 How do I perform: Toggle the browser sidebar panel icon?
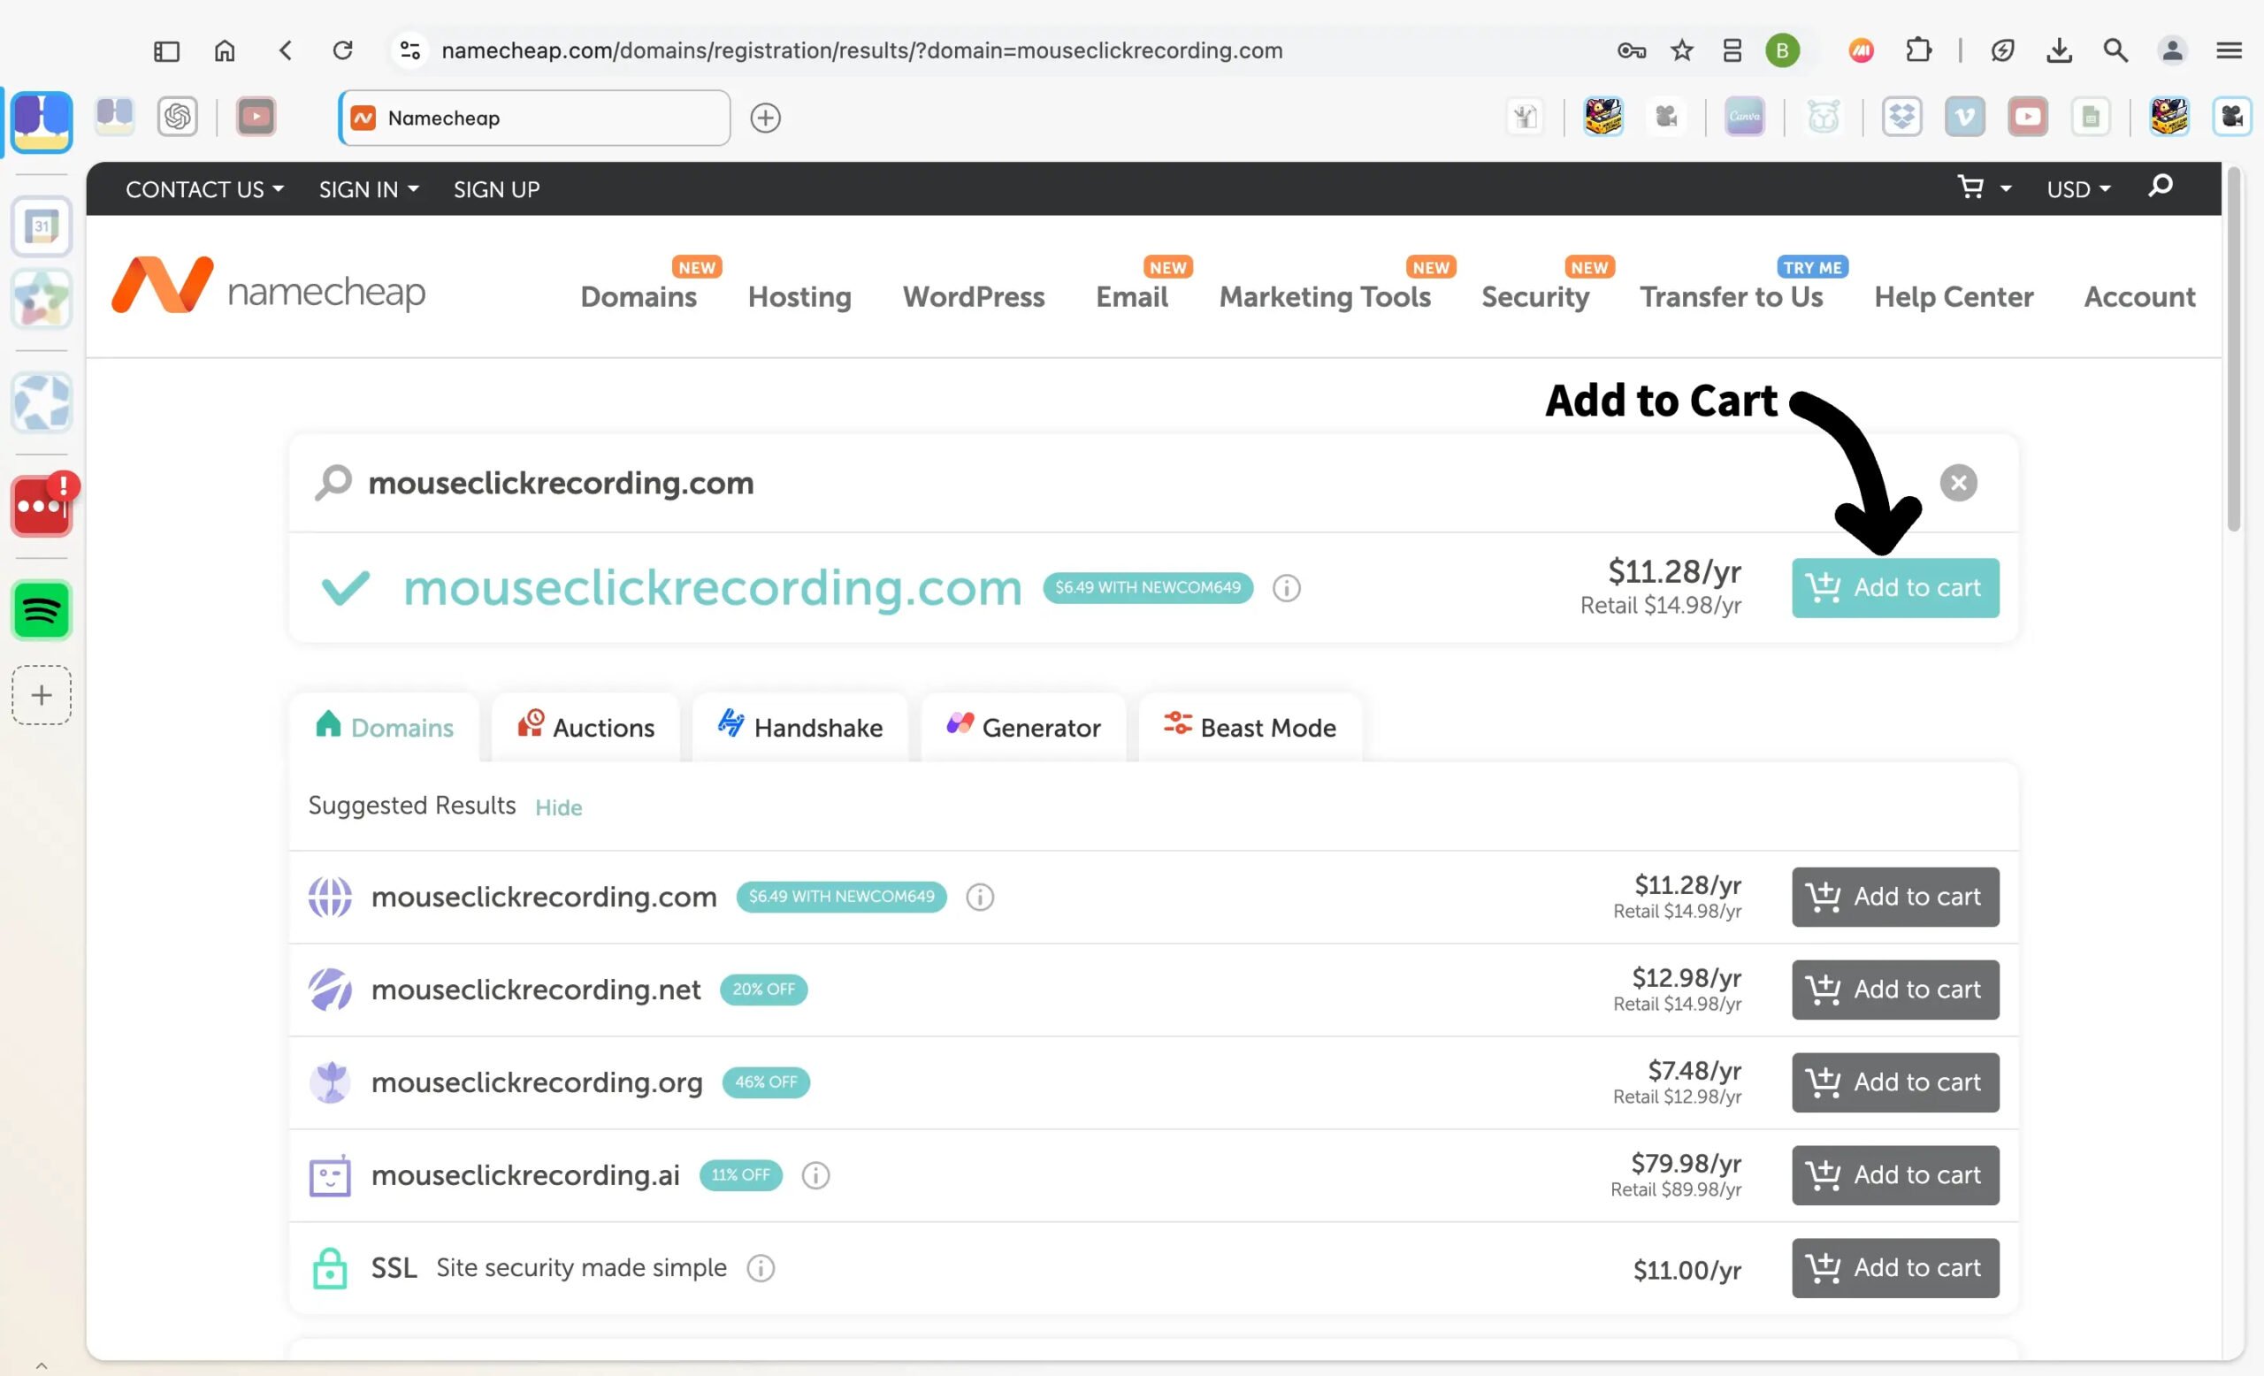166,50
